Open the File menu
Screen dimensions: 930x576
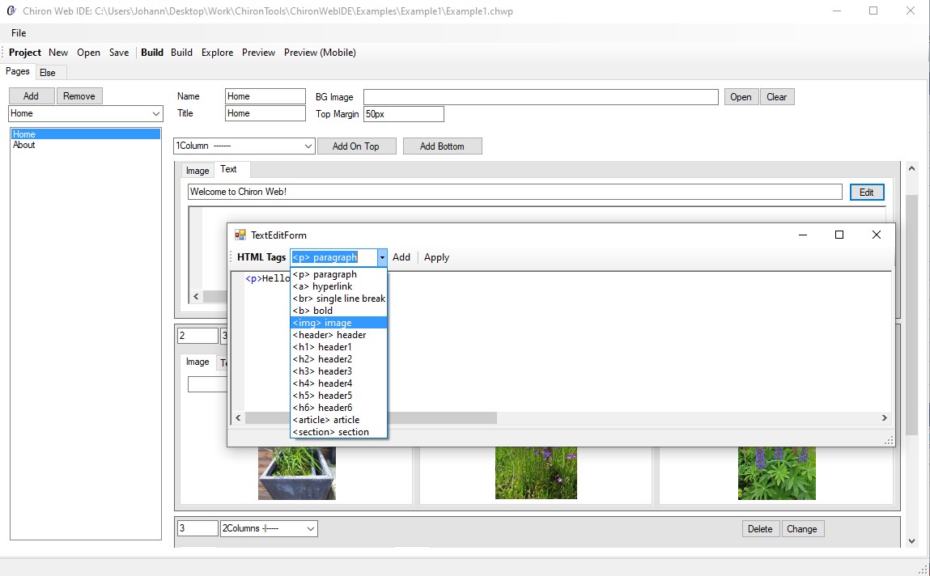(19, 33)
